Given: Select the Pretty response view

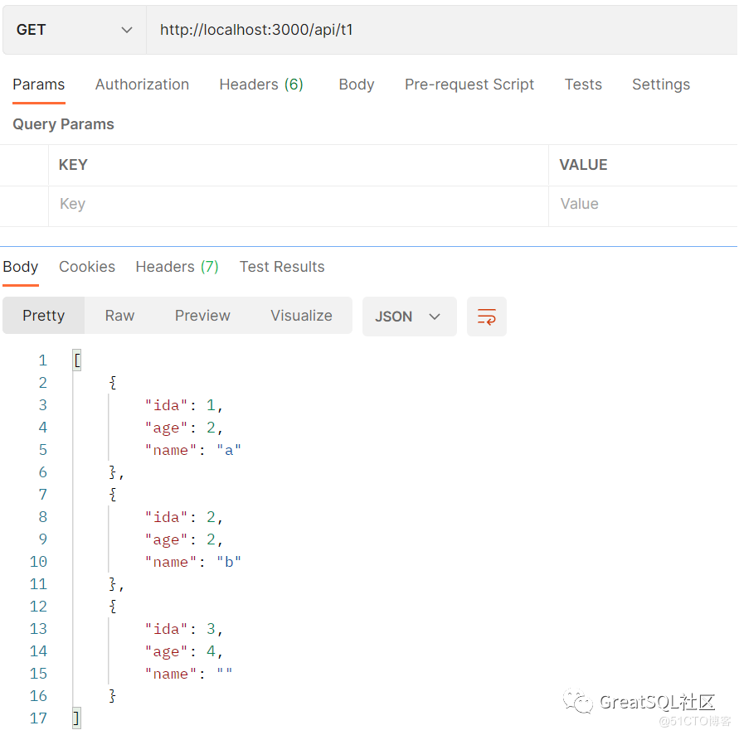Looking at the screenshot, I should [x=44, y=316].
